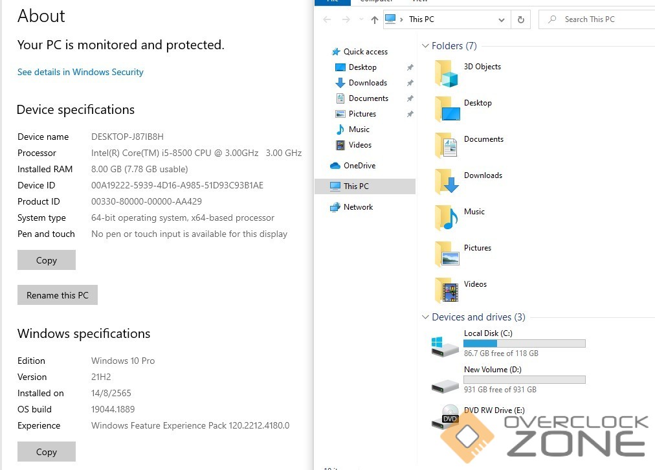Screen dimensions: 655x470
Task: Open Downloads in Quick access list
Action: coord(368,83)
